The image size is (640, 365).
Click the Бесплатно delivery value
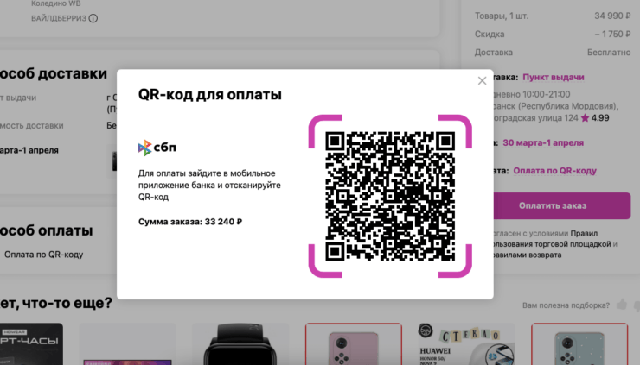click(x=609, y=53)
